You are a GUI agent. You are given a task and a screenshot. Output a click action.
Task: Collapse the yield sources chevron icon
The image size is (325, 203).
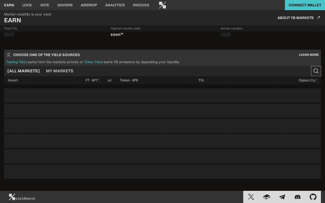(x=9, y=55)
